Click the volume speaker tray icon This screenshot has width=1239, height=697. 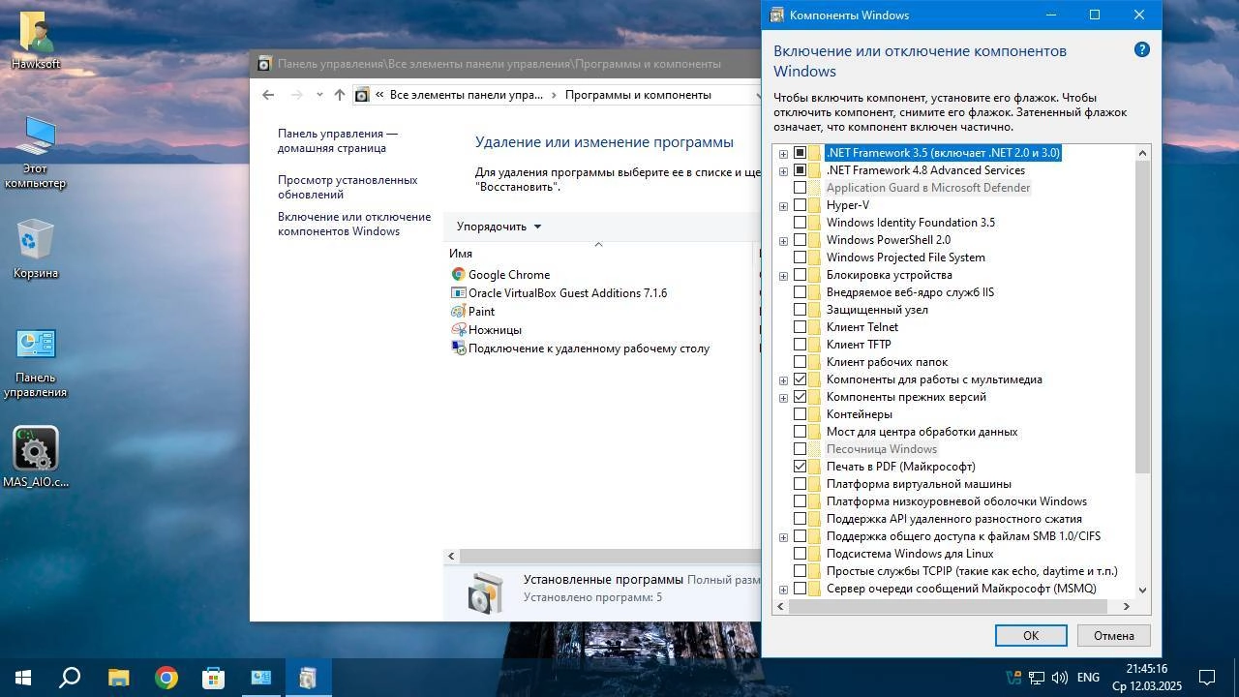[x=1059, y=678]
